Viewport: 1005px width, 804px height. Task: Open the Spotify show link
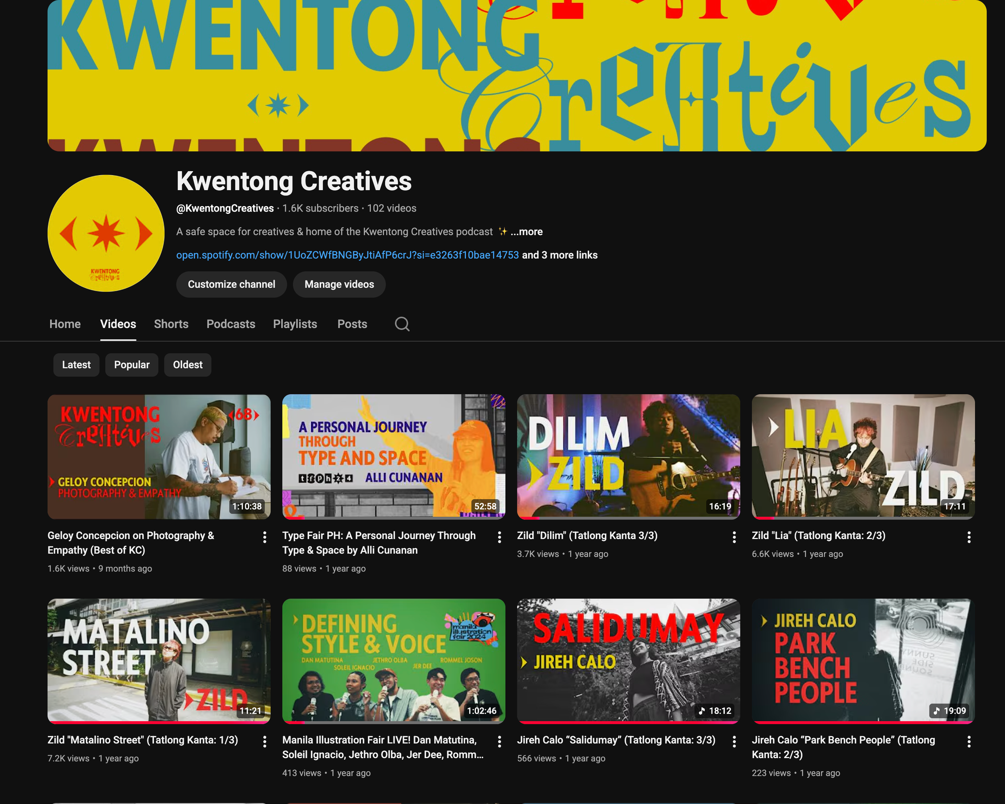347,255
